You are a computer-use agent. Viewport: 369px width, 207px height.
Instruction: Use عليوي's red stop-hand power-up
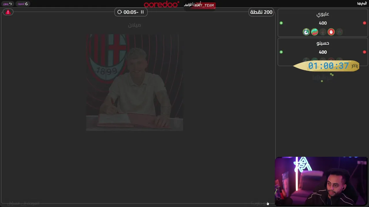(331, 32)
